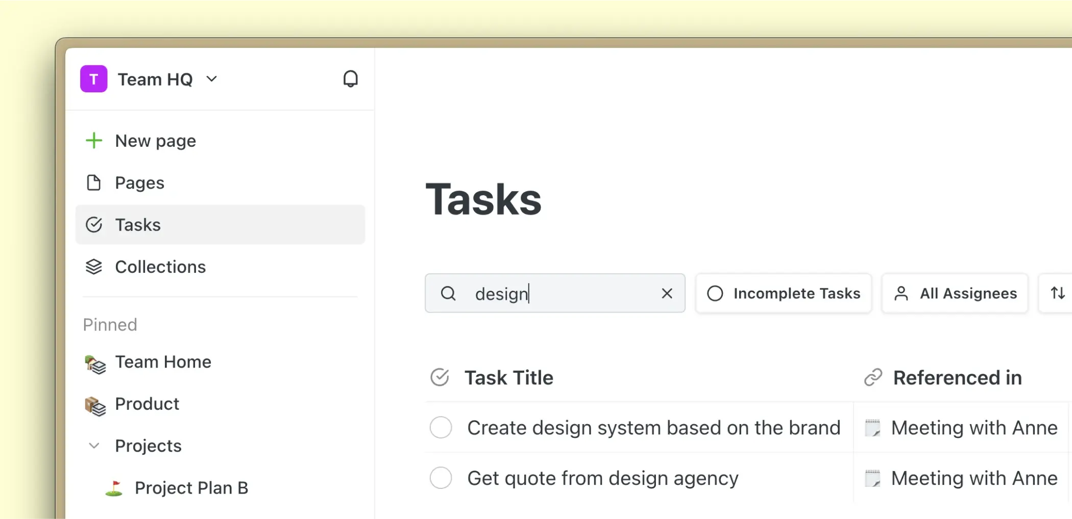This screenshot has height=519, width=1072.
Task: Collapse the Projects section chevron
Action: (94, 446)
